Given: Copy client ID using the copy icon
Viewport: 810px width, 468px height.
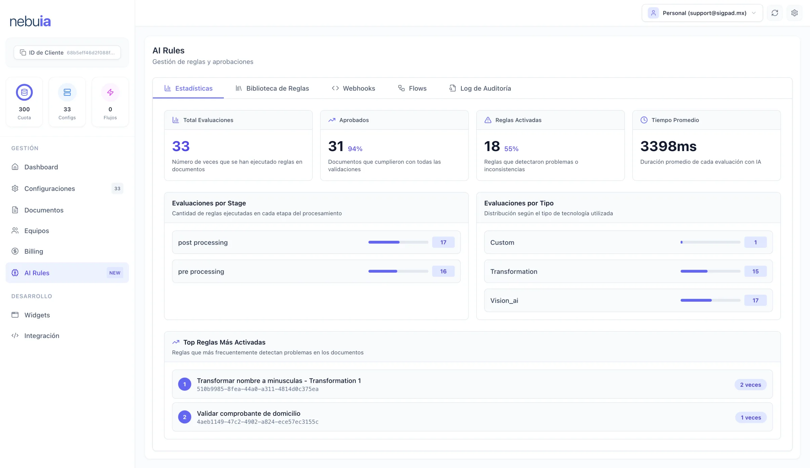Looking at the screenshot, I should point(23,52).
